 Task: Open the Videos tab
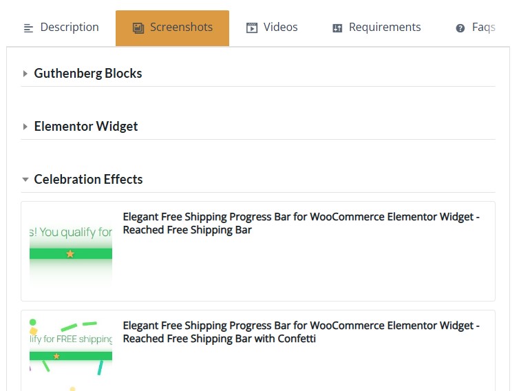click(280, 28)
